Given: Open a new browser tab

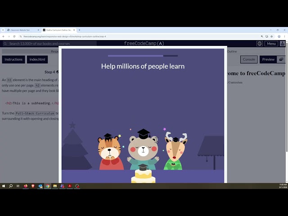Looking at the screenshot, I should (x=79, y=30).
